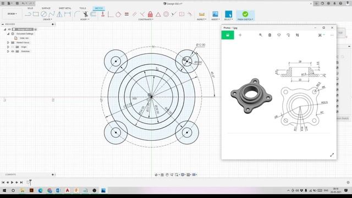Click the Select arrow tool icon
The height and width of the screenshot is (198, 352).
pos(229,14)
